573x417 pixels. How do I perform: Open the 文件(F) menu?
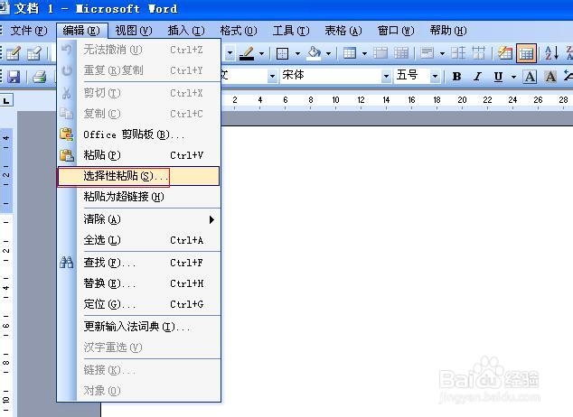(29, 31)
